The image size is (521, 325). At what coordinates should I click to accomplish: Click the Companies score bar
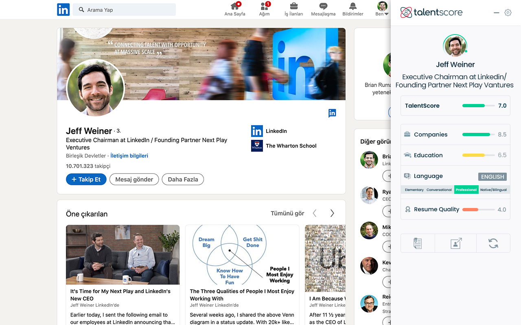point(476,134)
